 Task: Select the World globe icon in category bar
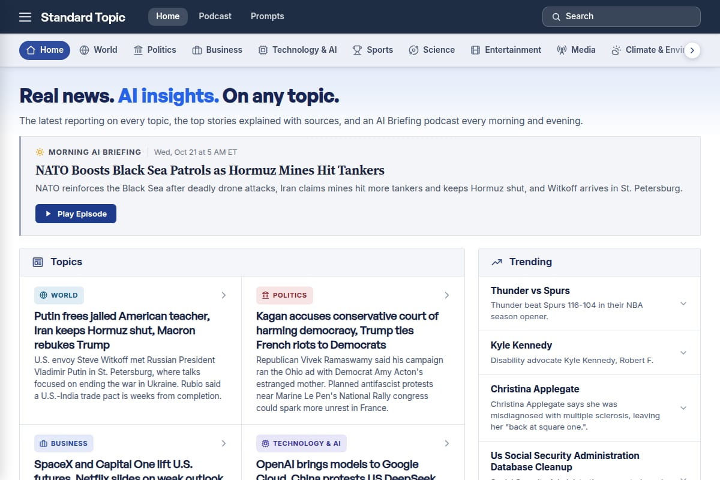pos(85,50)
